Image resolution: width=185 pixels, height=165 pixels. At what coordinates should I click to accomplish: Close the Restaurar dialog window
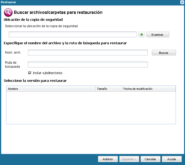click(182, 2)
